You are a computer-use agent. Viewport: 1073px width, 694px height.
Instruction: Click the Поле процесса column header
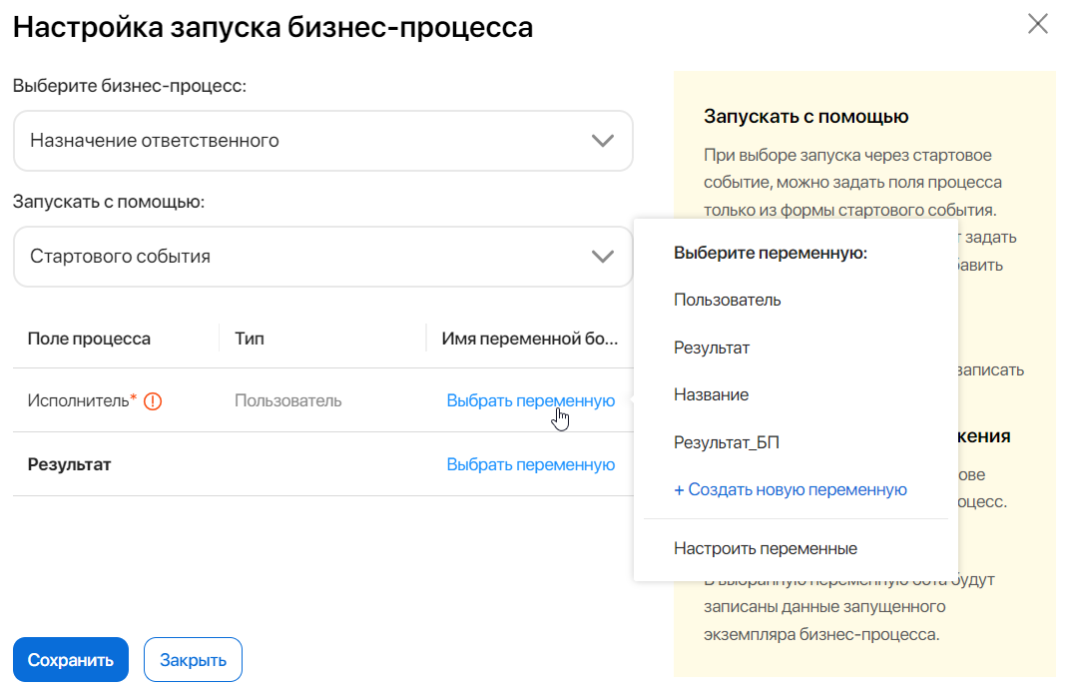(89, 339)
